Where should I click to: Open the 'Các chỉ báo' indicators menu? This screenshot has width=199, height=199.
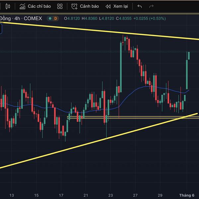[35, 6]
